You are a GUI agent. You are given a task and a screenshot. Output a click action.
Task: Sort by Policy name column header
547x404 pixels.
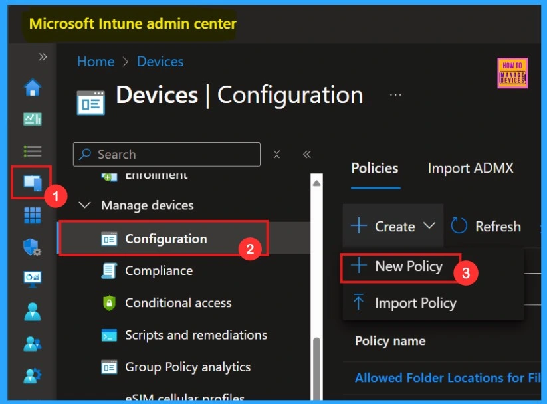[390, 341]
